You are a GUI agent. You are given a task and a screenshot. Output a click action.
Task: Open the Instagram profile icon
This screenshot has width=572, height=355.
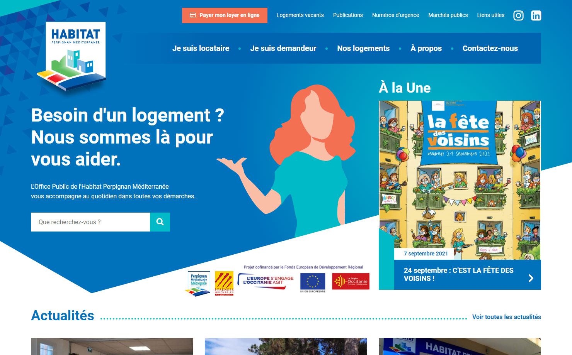pos(518,15)
